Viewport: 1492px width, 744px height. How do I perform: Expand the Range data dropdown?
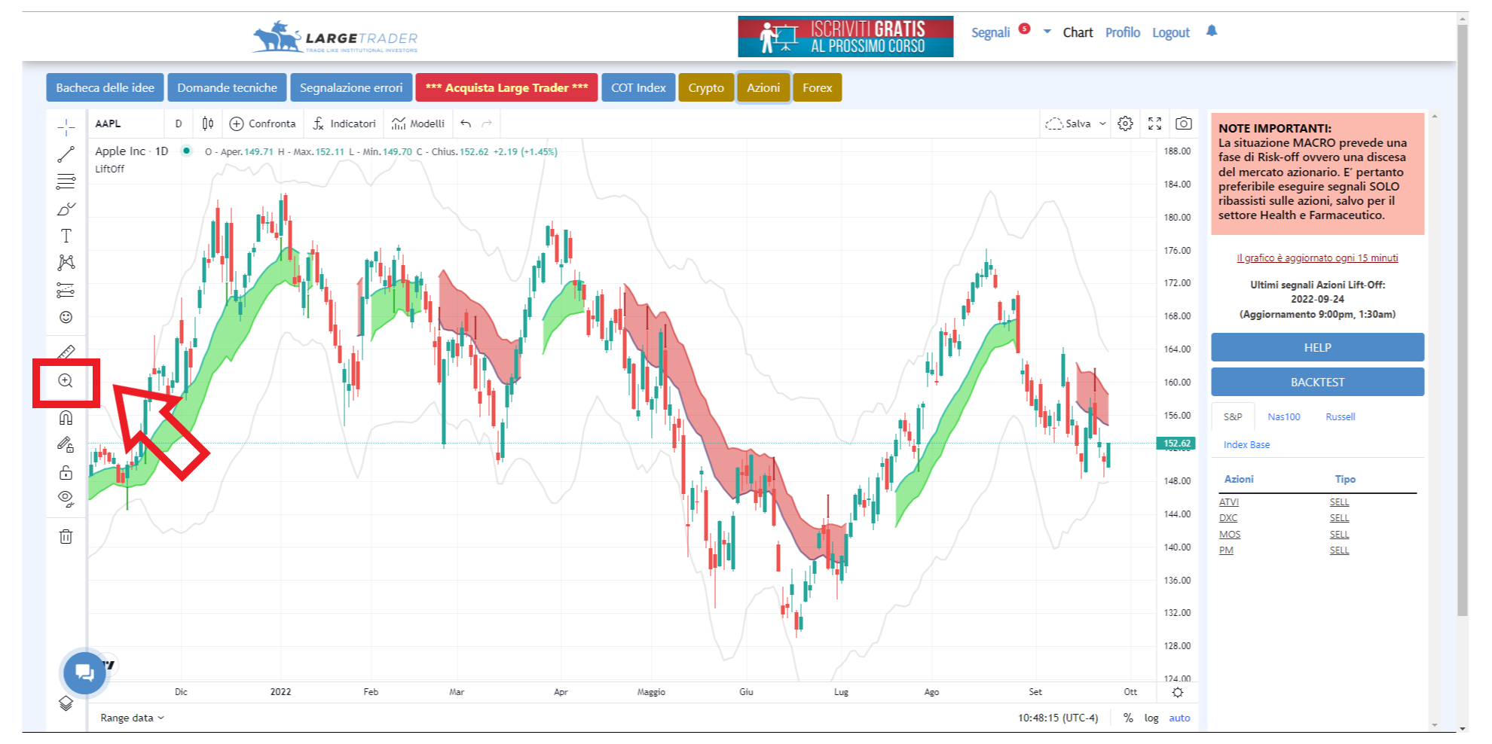(132, 718)
